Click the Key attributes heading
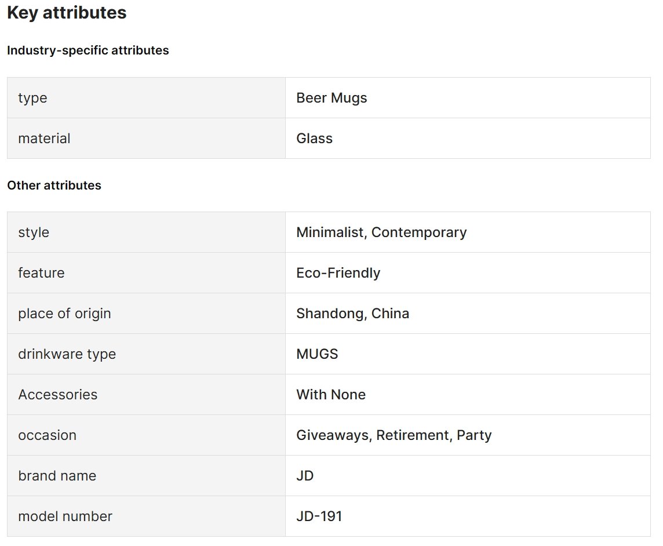Viewport: 663px width, 546px height. click(x=67, y=13)
